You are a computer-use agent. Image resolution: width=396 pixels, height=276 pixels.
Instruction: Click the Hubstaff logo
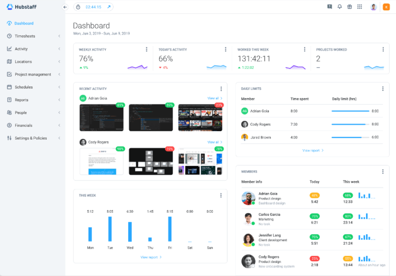pos(22,7)
